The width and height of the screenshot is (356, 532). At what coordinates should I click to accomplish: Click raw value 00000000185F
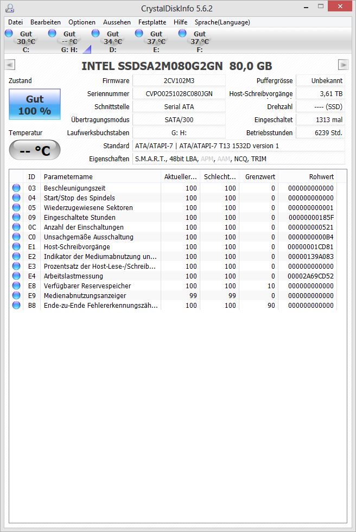click(x=311, y=218)
